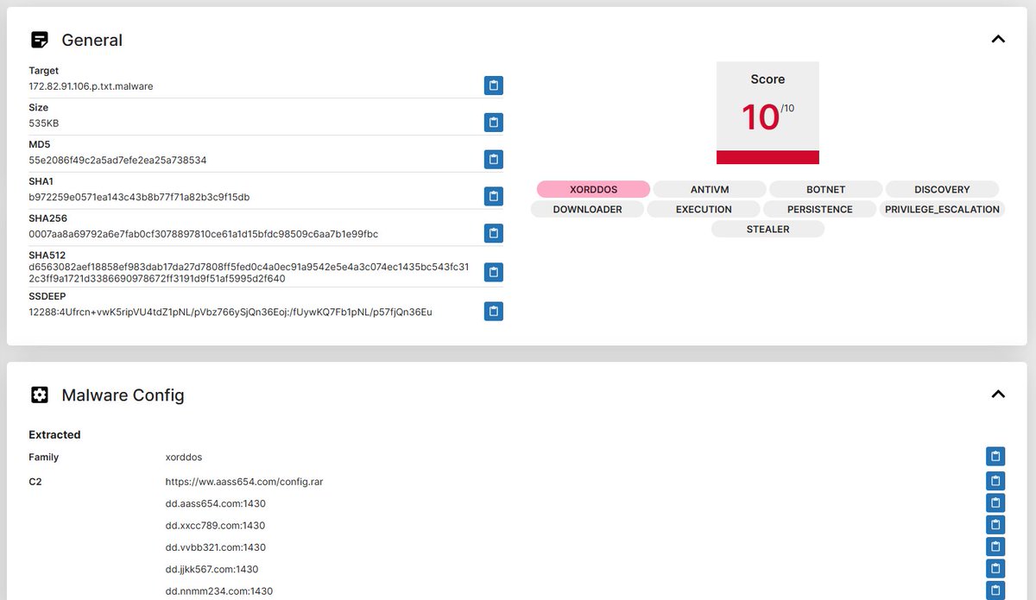Click the SHA512 hash value text
The width and height of the screenshot is (1036, 600).
tap(249, 273)
